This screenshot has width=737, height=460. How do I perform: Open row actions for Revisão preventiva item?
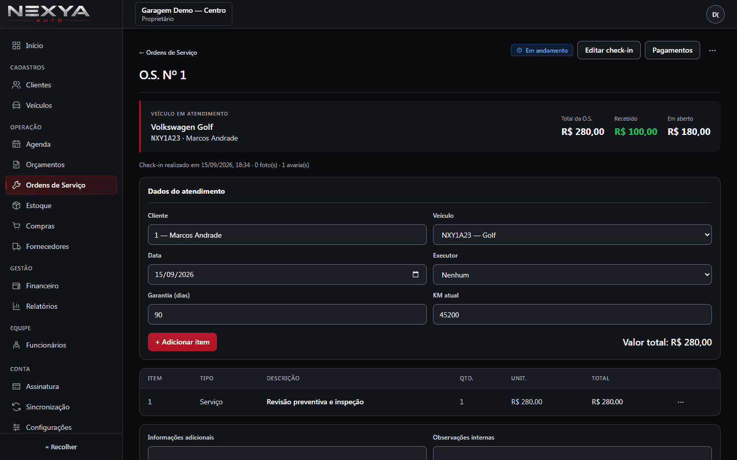681,402
